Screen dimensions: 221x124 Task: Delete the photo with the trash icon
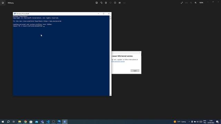coord(106,3)
